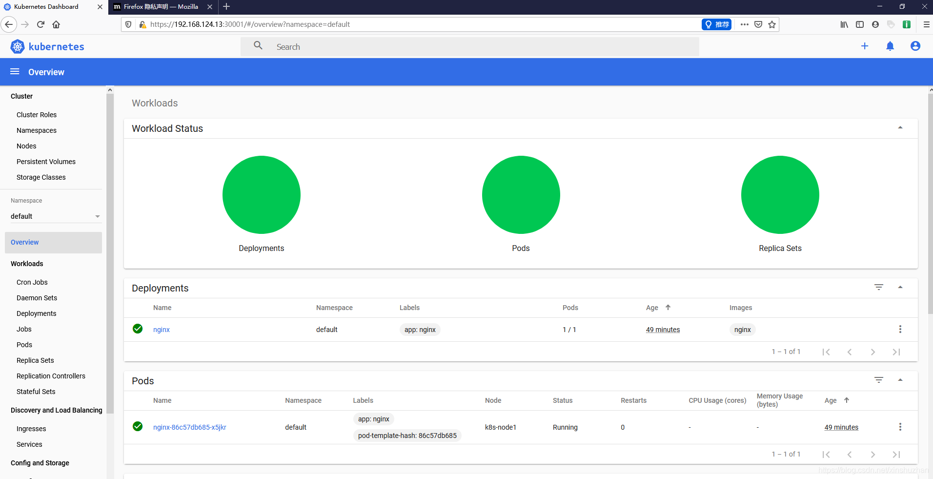
Task: Sort Pods by Age arrow
Action: click(x=847, y=400)
